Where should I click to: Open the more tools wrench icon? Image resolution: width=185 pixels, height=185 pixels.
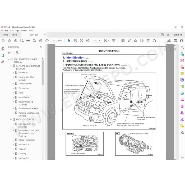coord(182,133)
